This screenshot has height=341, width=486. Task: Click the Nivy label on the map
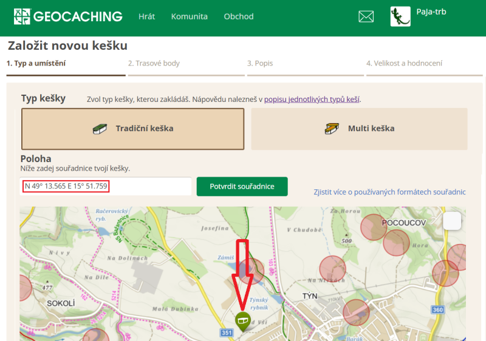(x=60, y=253)
